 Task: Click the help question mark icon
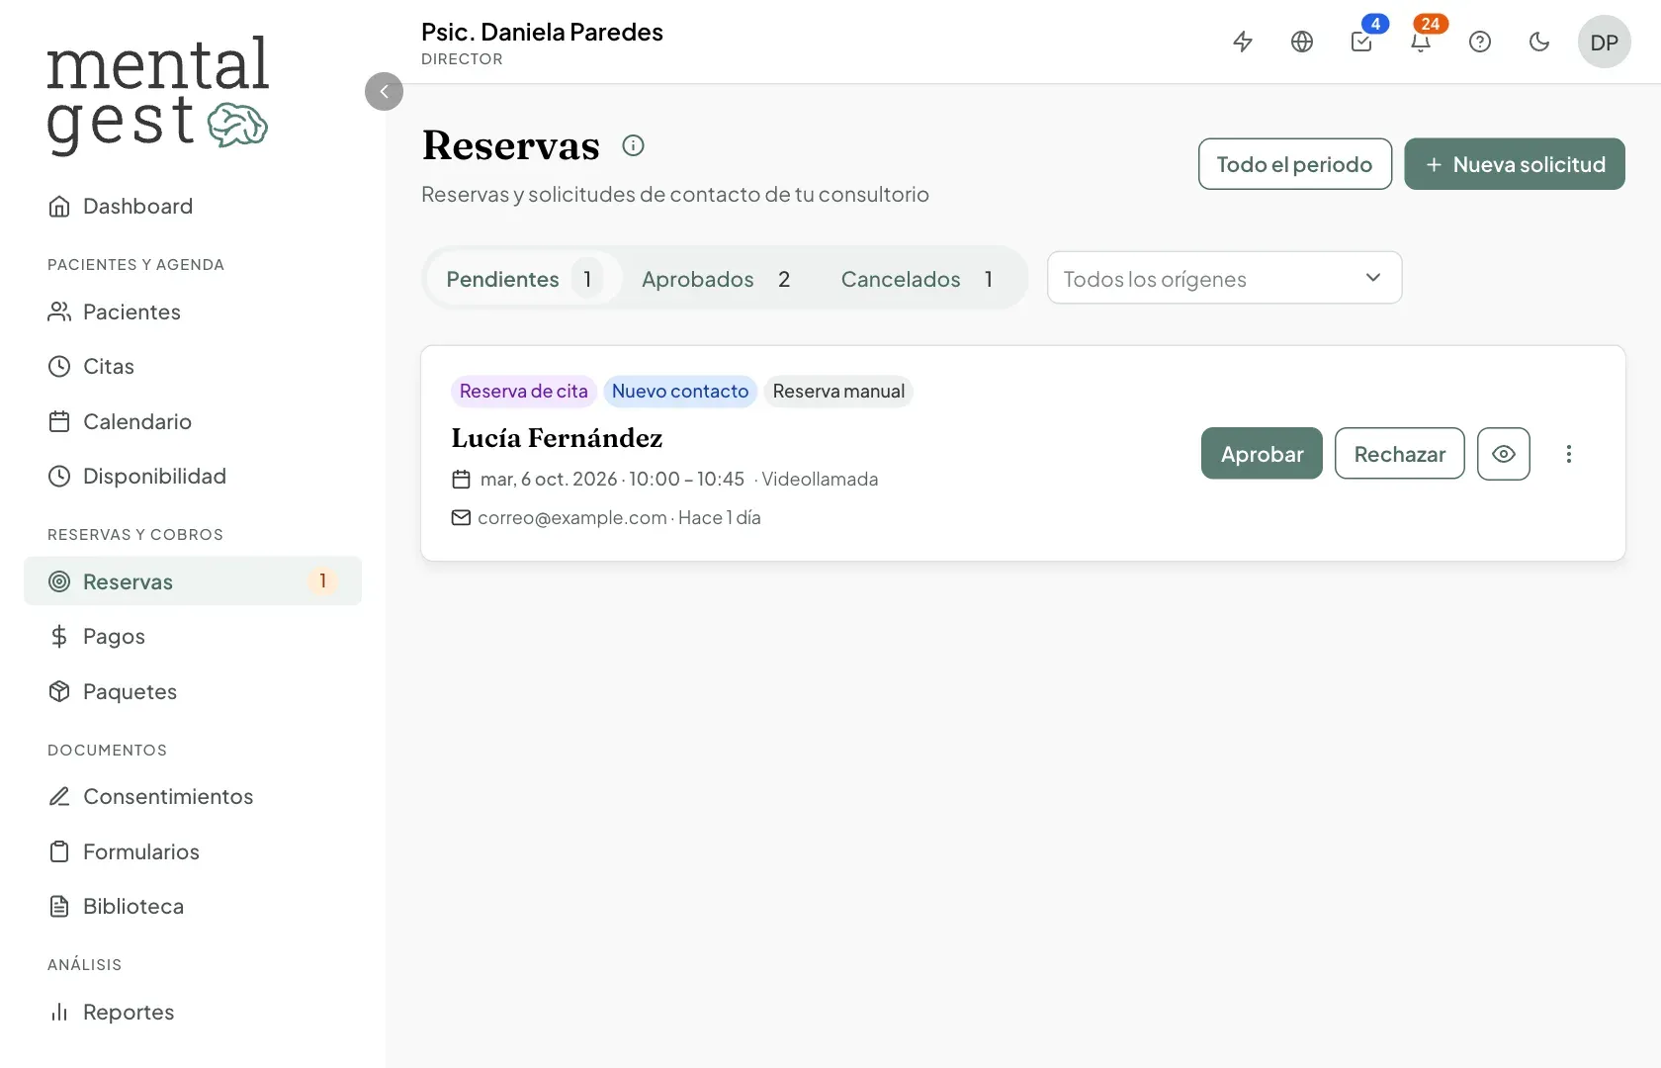click(x=1480, y=42)
